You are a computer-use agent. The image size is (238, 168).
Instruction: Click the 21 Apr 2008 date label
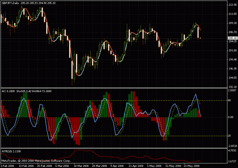136,166
